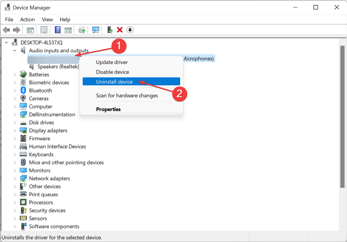Click the Update device driver toolbar icon
Viewport: 347px width, 242px height.
pyautogui.click(x=82, y=30)
